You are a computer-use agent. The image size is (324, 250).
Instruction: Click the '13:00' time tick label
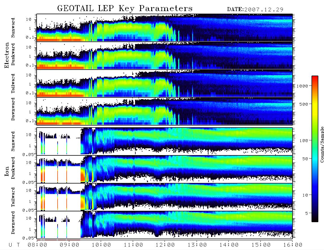197,245
